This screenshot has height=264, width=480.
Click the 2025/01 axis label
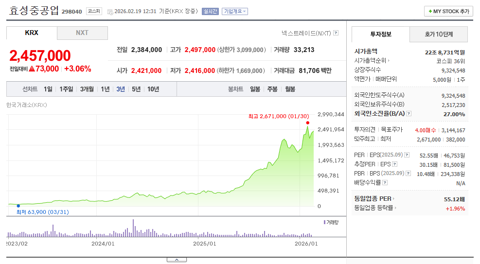(204, 244)
